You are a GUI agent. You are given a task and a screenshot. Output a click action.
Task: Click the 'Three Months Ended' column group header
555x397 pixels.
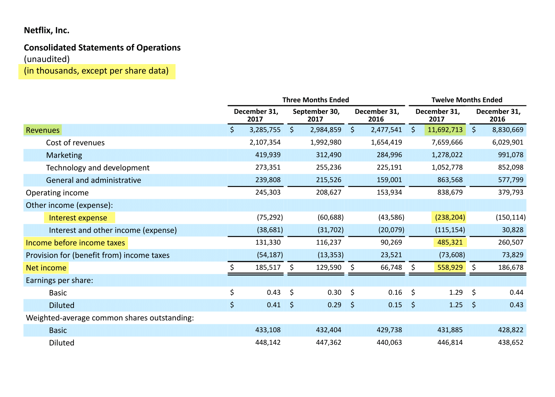click(x=316, y=100)
